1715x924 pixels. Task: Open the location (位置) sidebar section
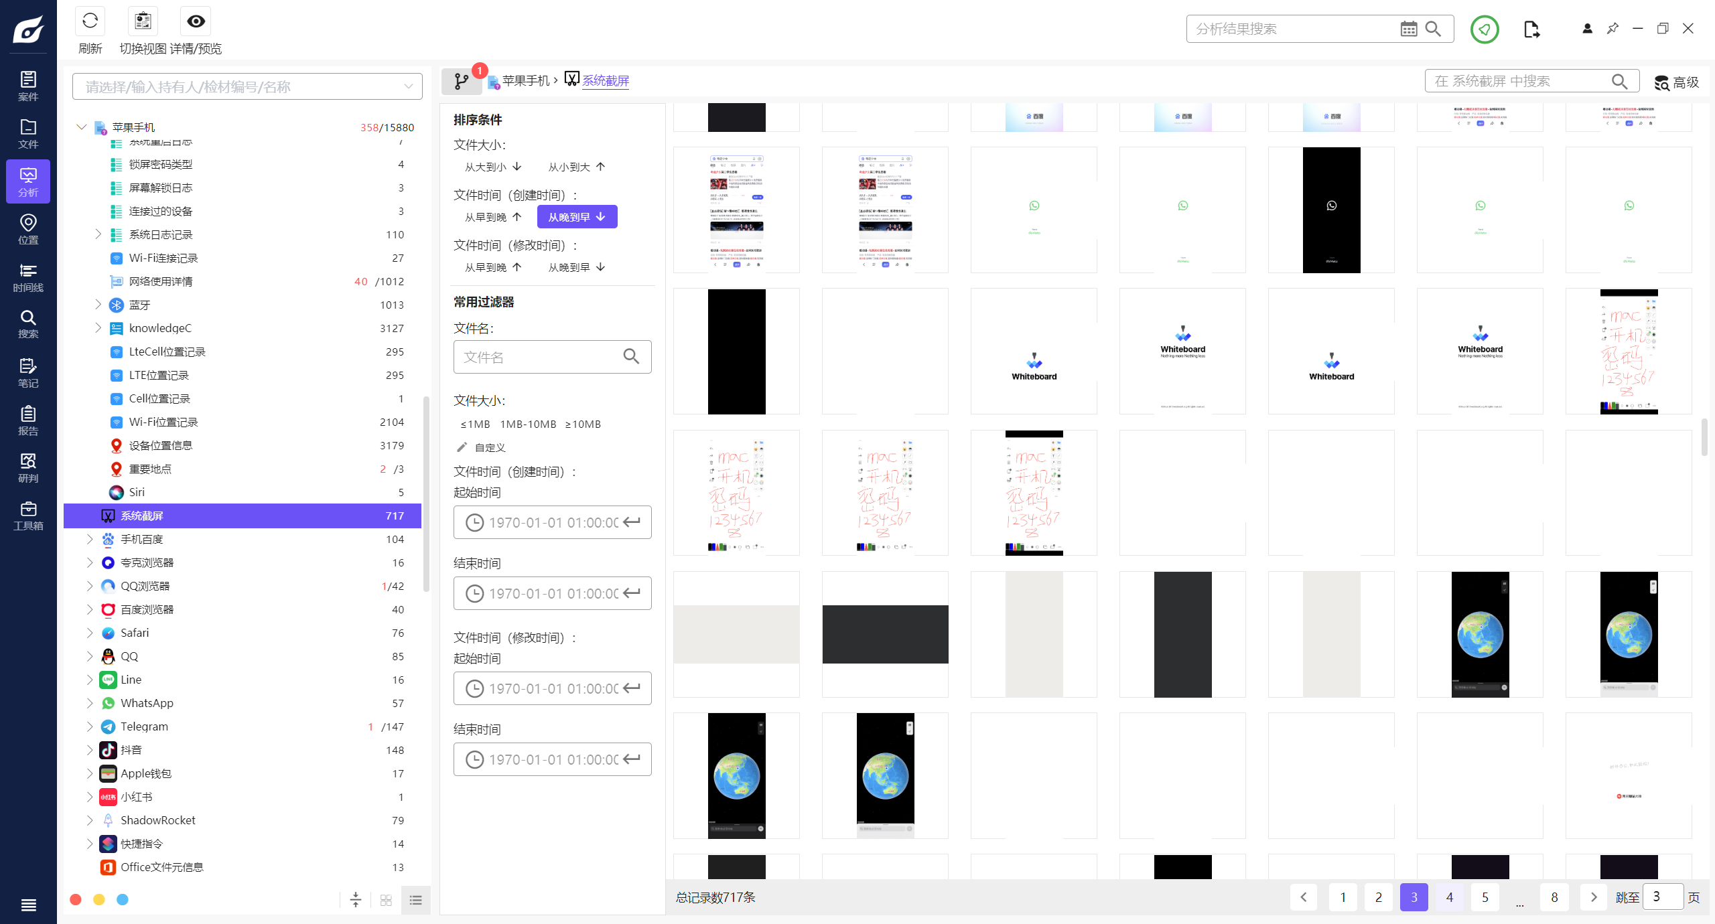(x=28, y=229)
